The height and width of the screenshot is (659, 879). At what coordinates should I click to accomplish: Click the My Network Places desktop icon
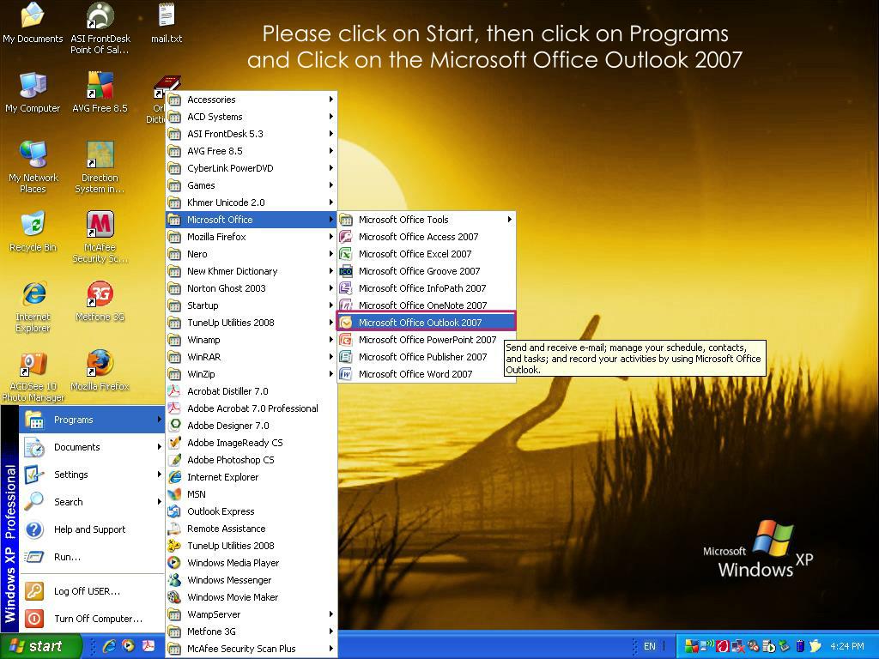(x=33, y=167)
